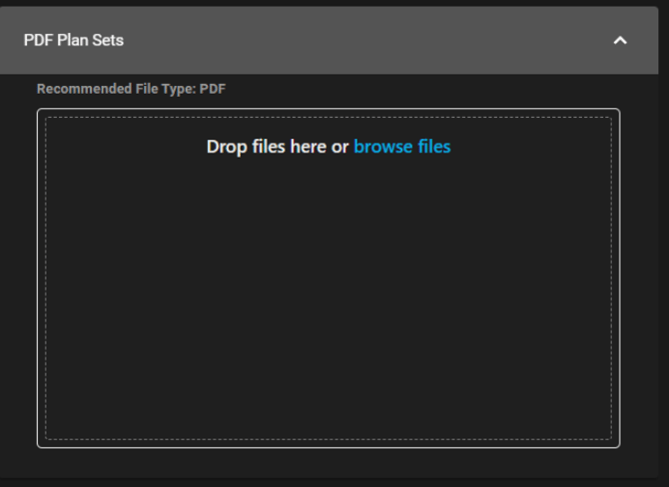Image resolution: width=669 pixels, height=487 pixels.
Task: Click the 'PDF' text in the file type hint
Action: click(213, 89)
